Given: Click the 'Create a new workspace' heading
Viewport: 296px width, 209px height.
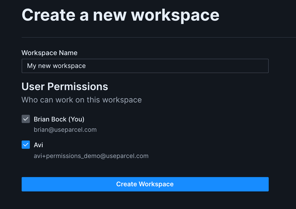Looking at the screenshot, I should [x=120, y=15].
